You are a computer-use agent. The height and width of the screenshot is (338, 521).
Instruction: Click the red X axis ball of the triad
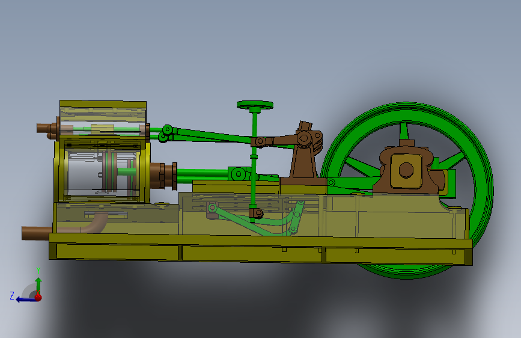[x=38, y=297]
